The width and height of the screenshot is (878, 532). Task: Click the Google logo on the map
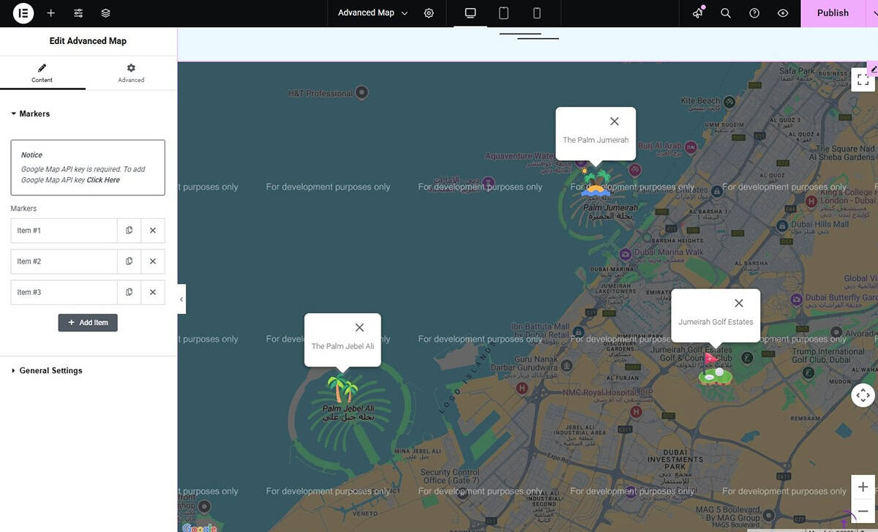coord(200,528)
